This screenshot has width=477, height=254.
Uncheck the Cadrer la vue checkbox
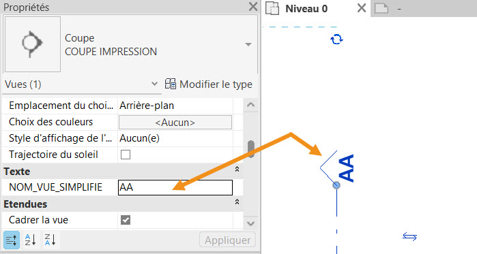point(126,220)
